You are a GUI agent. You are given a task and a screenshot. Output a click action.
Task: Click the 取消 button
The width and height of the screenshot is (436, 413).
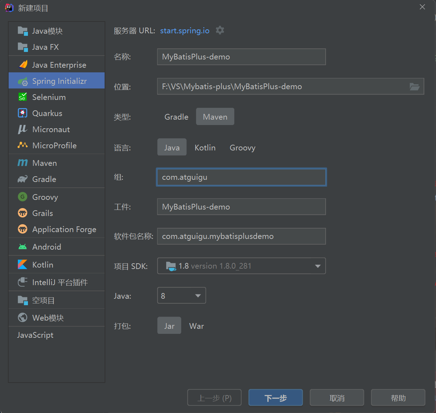point(337,398)
